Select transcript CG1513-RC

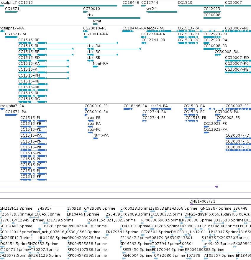click(188, 40)
